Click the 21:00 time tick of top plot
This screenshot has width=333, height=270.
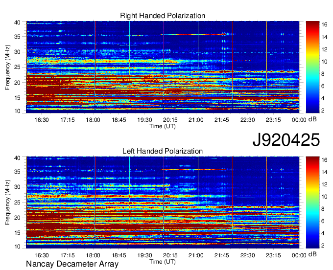pyautogui.click(x=196, y=120)
